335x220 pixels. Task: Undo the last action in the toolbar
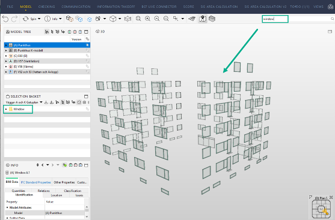tap(5, 19)
